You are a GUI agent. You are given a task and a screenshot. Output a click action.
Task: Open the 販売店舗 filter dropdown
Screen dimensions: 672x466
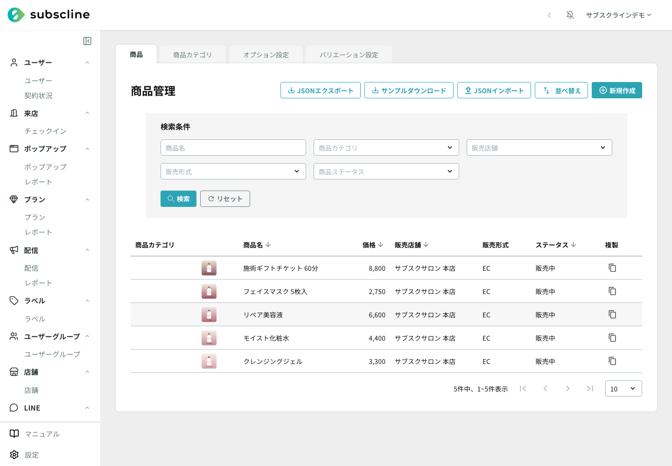coord(539,148)
